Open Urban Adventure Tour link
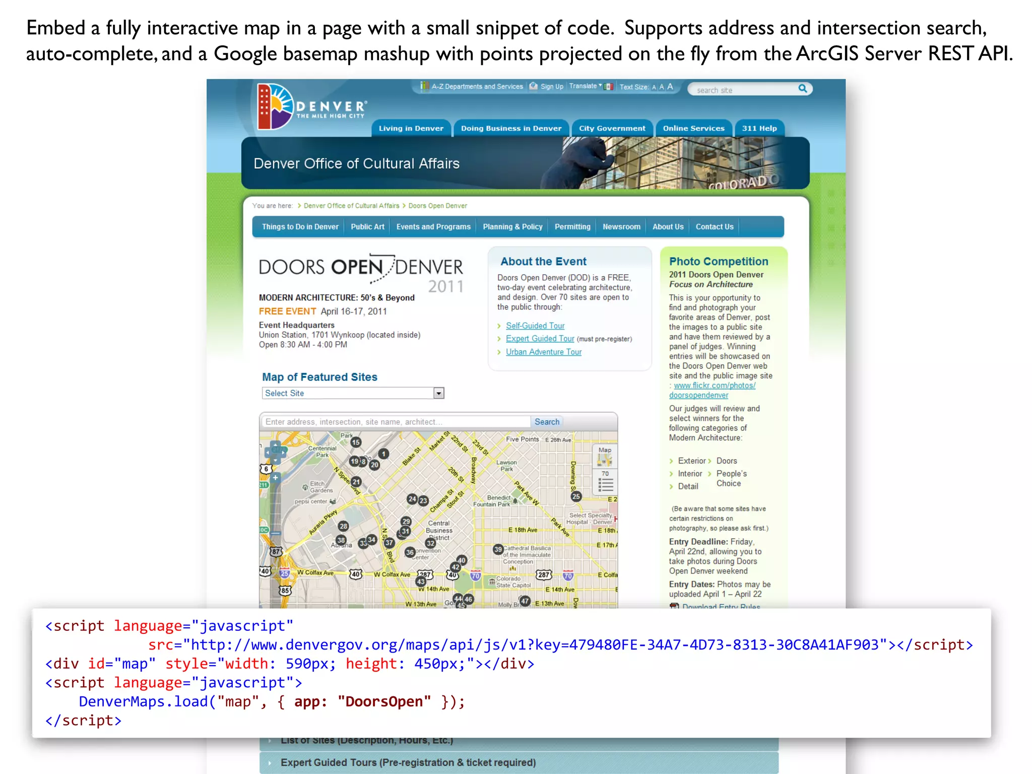The width and height of the screenshot is (1032, 774). pos(543,352)
